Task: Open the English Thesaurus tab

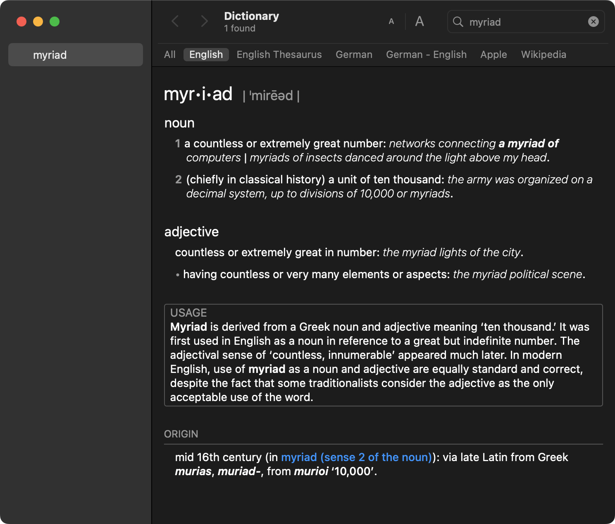Action: 279,55
